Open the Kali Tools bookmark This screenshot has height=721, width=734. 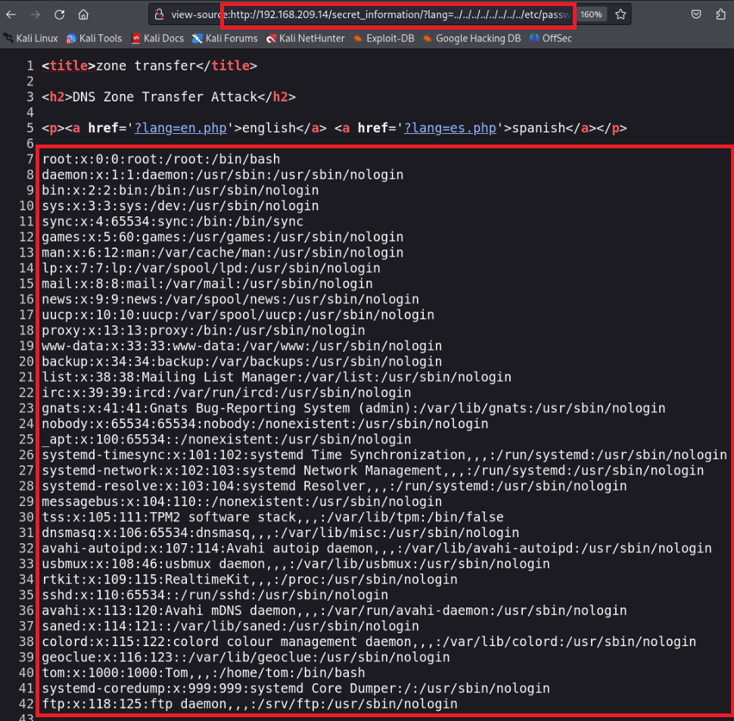94,39
